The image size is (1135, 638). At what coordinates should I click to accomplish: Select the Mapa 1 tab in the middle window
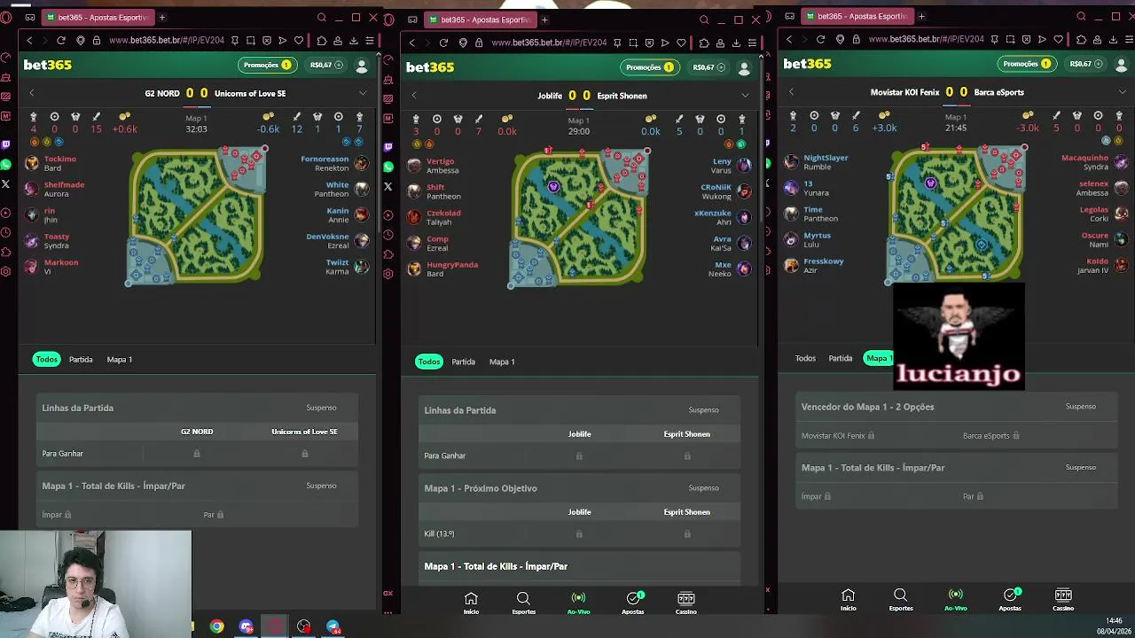[x=502, y=362]
